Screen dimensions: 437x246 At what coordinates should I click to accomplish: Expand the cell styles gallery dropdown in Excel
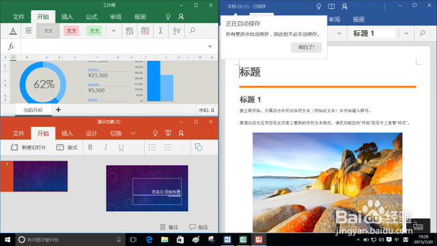click(113, 31)
